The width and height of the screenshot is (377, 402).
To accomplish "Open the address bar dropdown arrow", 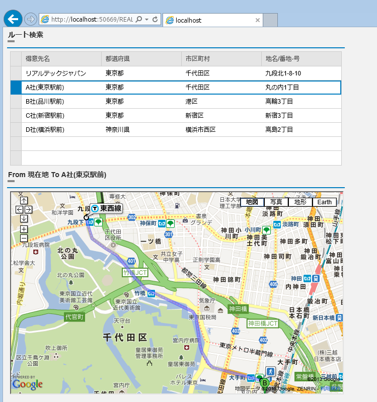I will click(x=146, y=20).
